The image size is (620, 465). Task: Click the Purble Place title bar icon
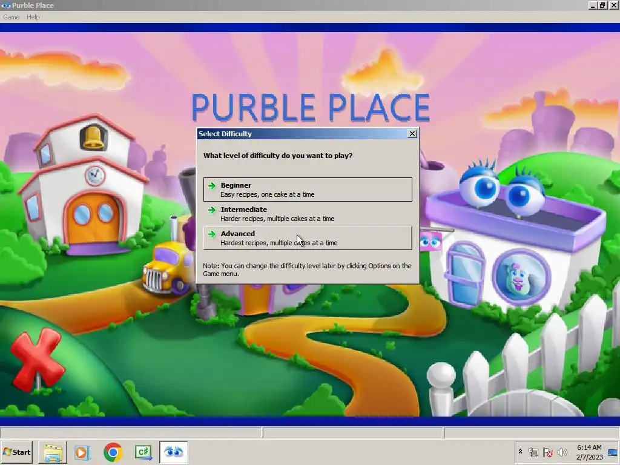5,5
